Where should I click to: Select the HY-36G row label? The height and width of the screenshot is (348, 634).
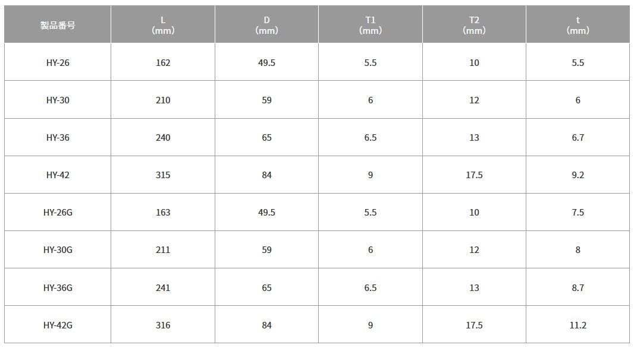coord(58,287)
